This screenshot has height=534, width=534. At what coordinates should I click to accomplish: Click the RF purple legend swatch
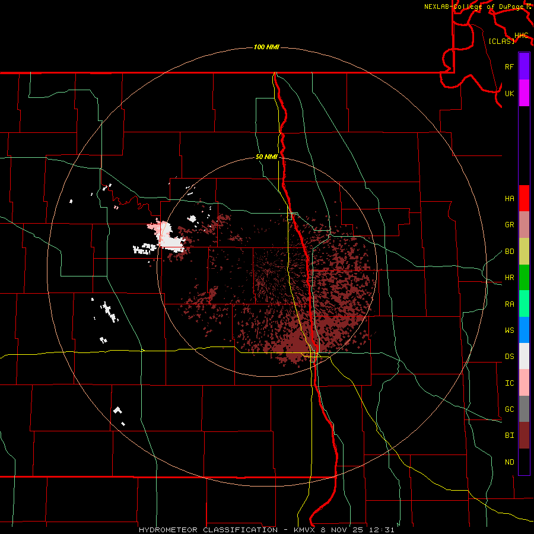pyautogui.click(x=524, y=66)
